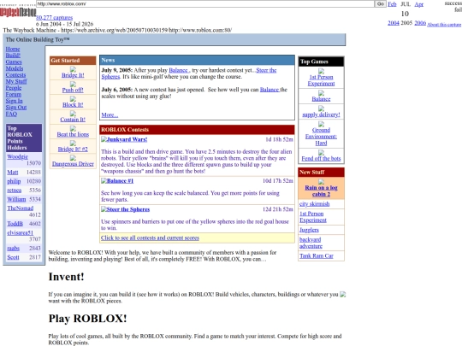Click the Wayback Machine logo
Screen dimensions: 462x346
point(18,12)
